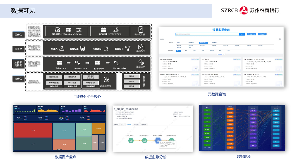Click the salmon treemap block
The width and height of the screenshot is (292, 163).
(64, 145)
